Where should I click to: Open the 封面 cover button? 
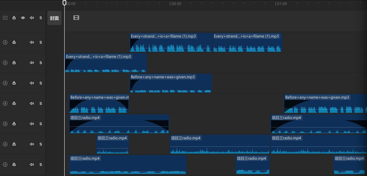click(x=54, y=18)
